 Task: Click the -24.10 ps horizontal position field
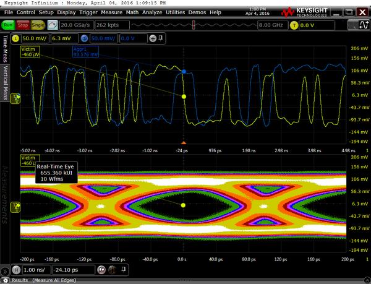(x=74, y=270)
